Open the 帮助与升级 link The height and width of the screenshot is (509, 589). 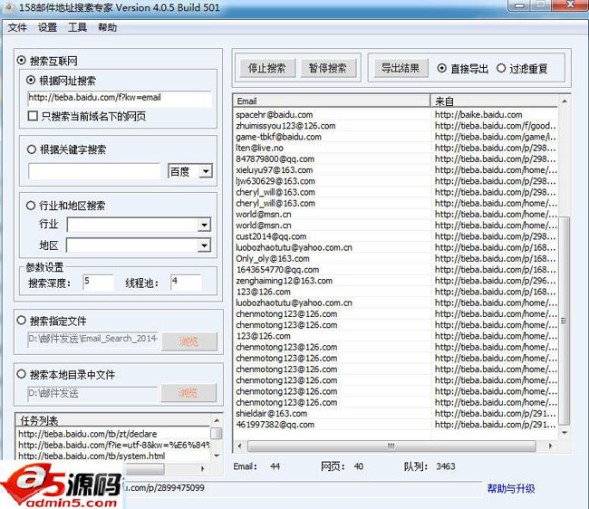coord(511,488)
